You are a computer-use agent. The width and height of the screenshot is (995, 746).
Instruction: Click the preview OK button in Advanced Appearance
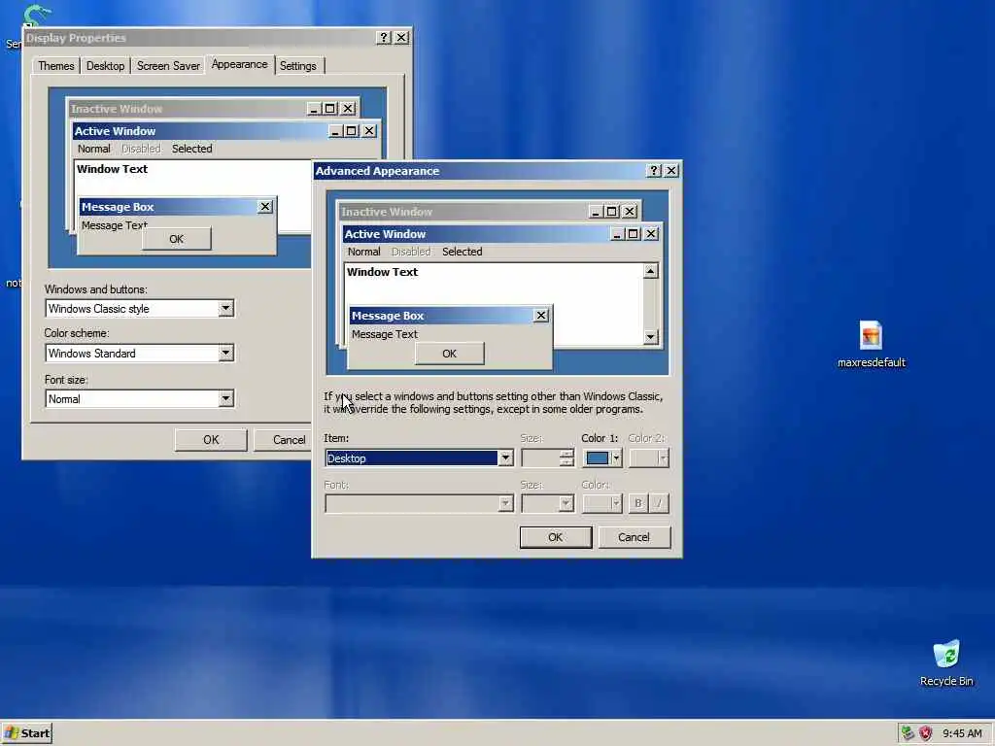click(449, 354)
